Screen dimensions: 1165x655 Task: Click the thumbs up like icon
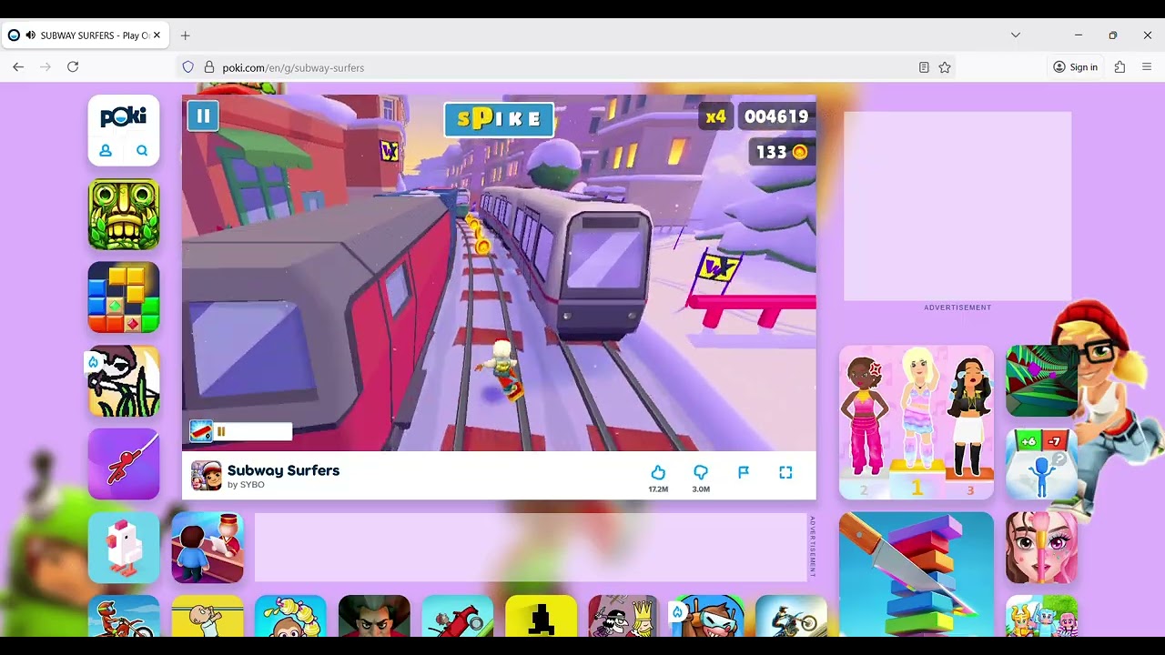(x=658, y=472)
